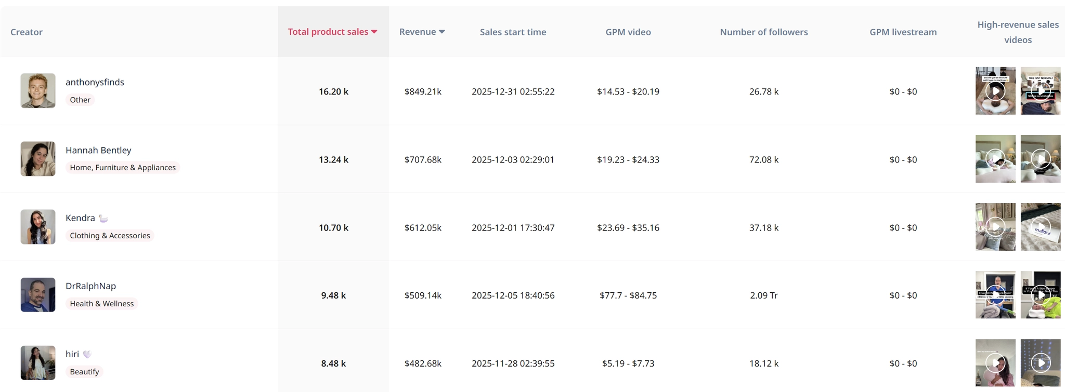Select GPM video $19.23 - $24.33

[628, 159]
